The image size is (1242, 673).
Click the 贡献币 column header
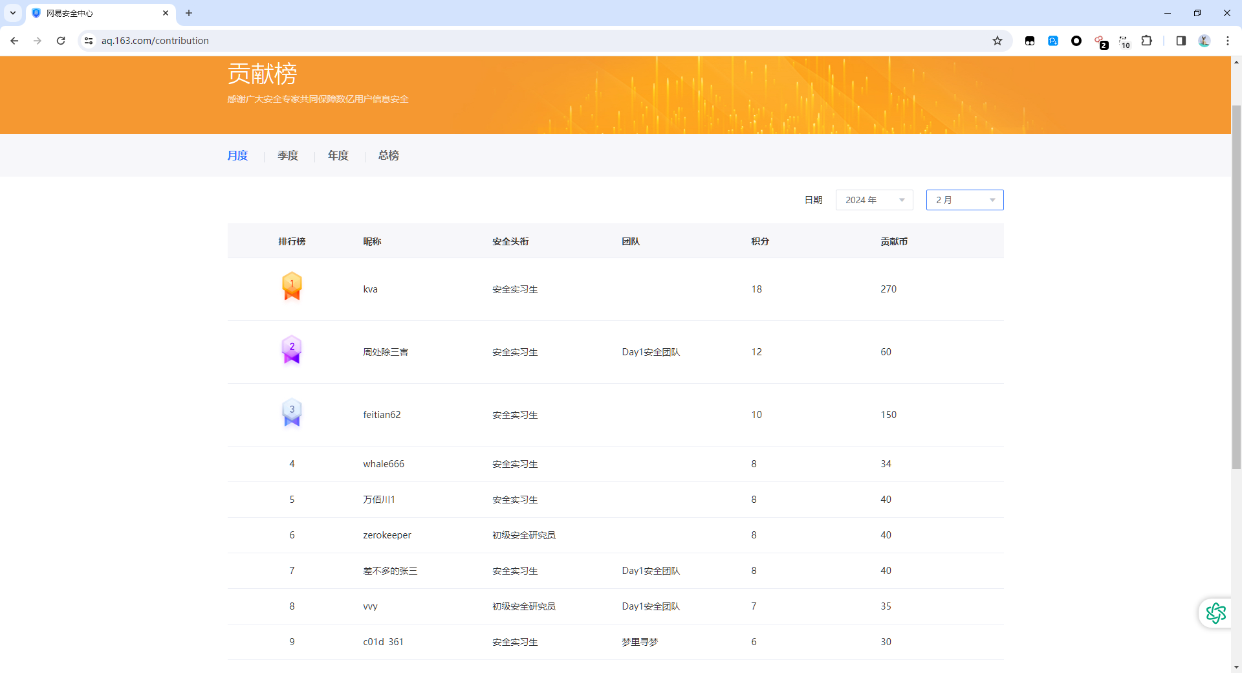point(894,241)
